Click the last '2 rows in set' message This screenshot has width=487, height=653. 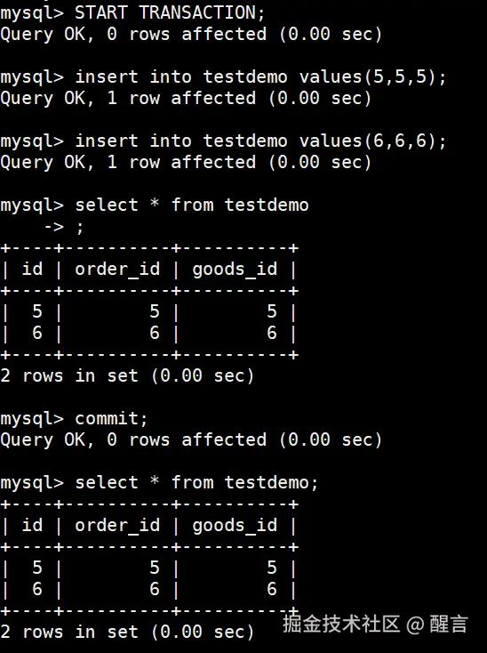(x=127, y=633)
